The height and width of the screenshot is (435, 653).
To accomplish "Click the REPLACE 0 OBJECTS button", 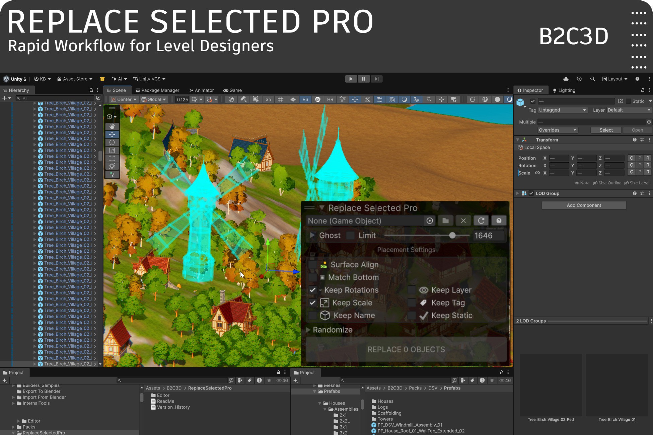I will point(406,350).
